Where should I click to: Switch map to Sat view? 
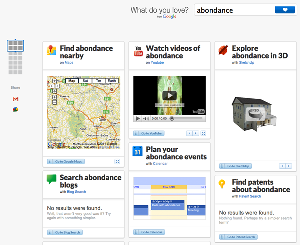[85, 81]
